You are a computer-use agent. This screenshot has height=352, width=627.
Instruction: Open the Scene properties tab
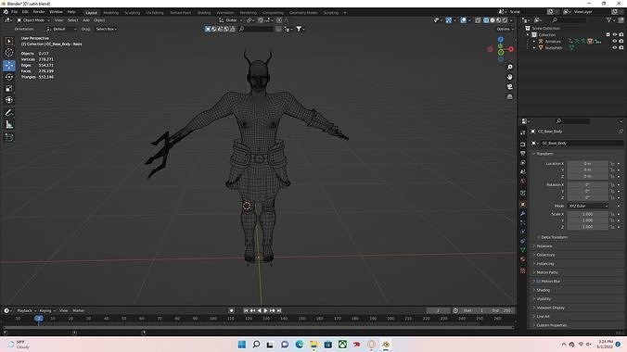coord(522,171)
